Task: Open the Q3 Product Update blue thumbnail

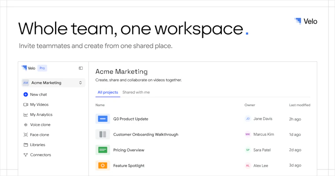Action: point(103,119)
